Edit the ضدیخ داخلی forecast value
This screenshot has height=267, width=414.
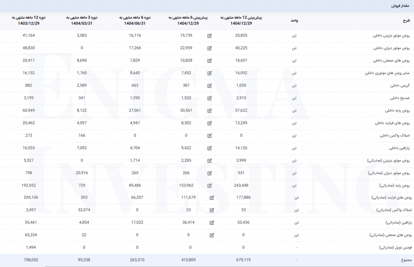pyautogui.click(x=209, y=98)
